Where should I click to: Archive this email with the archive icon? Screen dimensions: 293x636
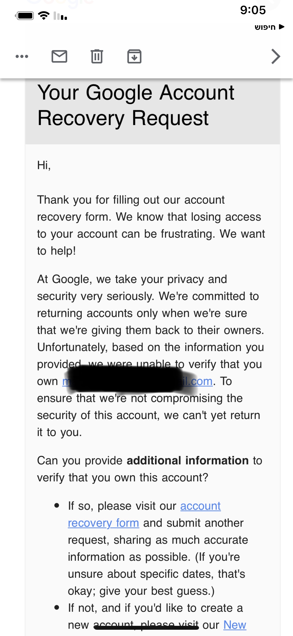[134, 56]
